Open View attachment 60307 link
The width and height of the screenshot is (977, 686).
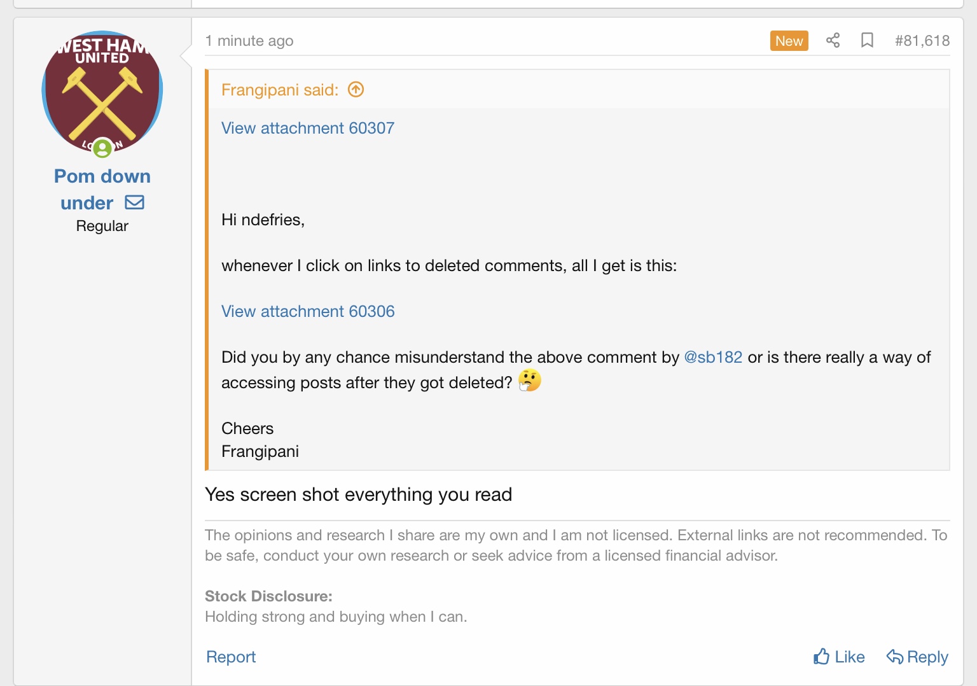[x=308, y=128]
